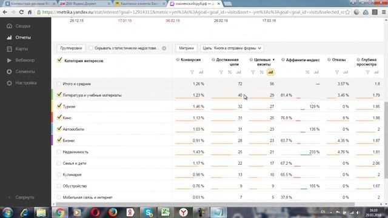This screenshot has width=388, height=218.
Task: Uncheck the Кино row checkbox
Action: (59, 117)
